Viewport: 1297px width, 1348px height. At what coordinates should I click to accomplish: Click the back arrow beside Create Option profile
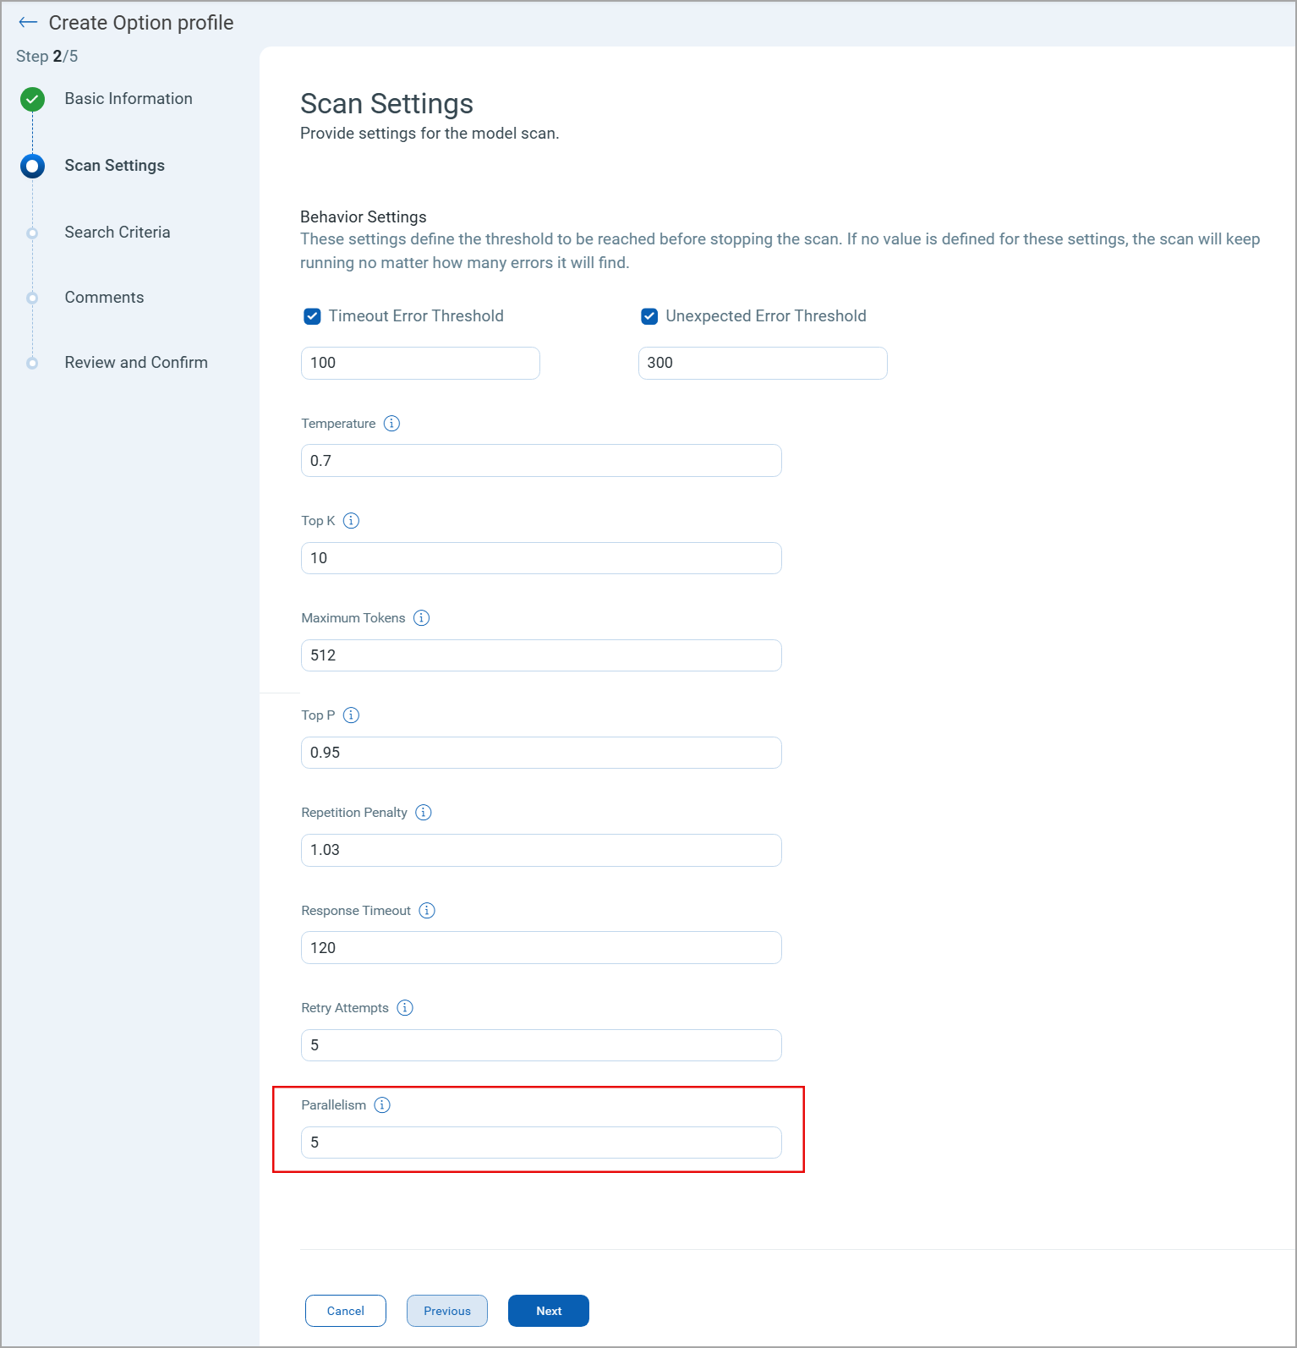pos(28,23)
